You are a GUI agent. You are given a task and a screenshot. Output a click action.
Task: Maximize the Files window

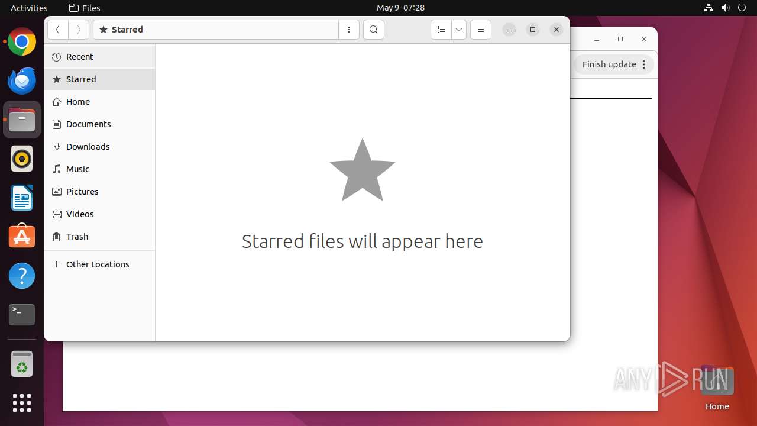point(533,30)
